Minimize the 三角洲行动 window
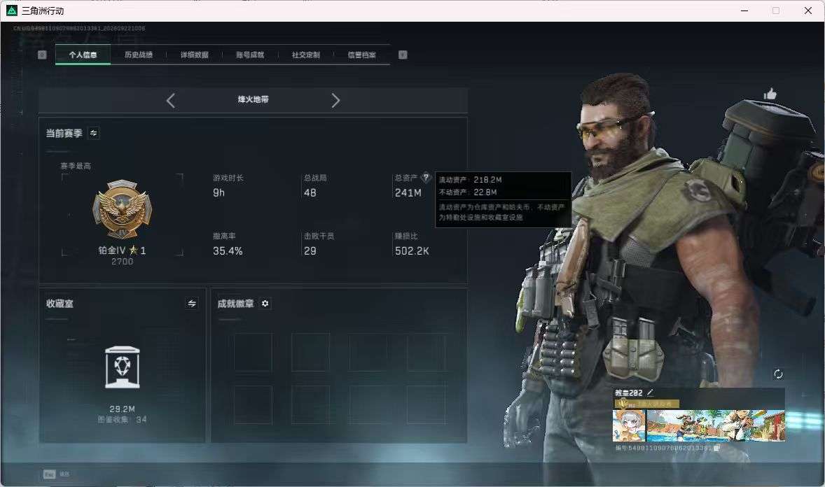 [744, 10]
